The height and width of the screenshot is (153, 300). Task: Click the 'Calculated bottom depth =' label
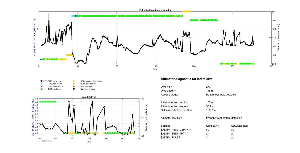(x=176, y=110)
